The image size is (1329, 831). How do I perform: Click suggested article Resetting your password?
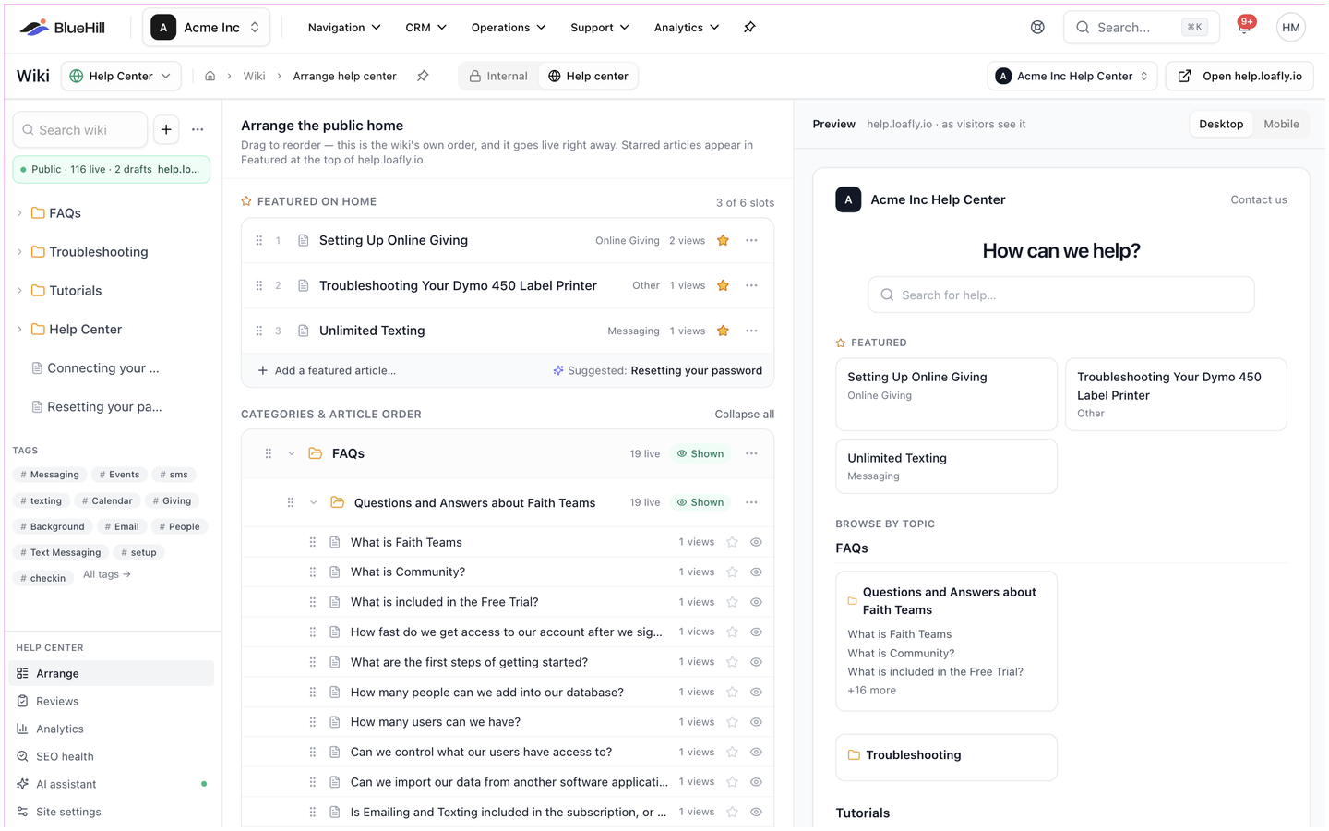coord(697,370)
